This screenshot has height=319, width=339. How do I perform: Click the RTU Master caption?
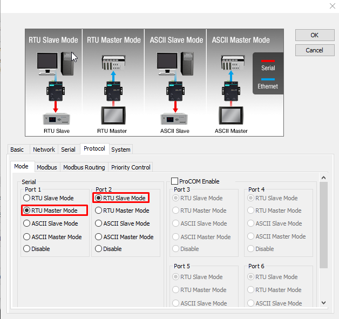pyautogui.click(x=112, y=131)
